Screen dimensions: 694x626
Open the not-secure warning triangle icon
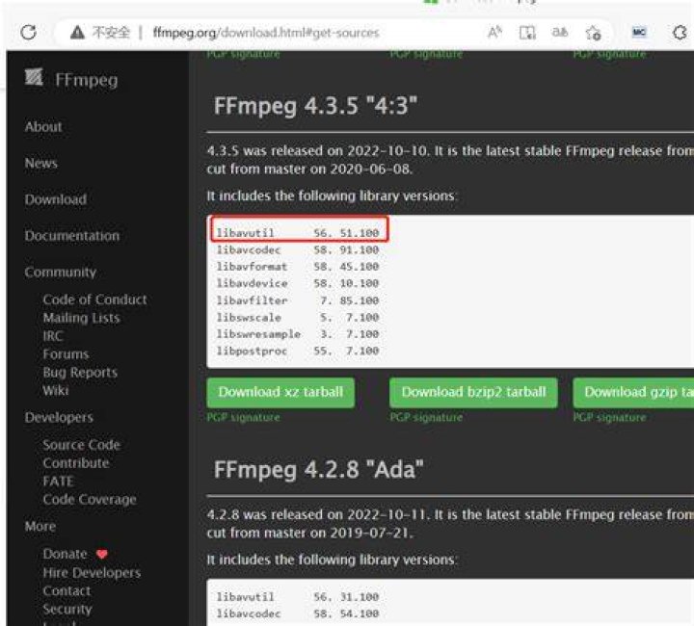[77, 33]
